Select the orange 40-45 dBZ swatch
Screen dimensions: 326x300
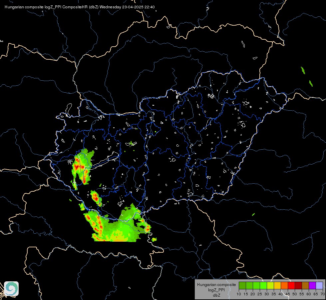pos(284,285)
